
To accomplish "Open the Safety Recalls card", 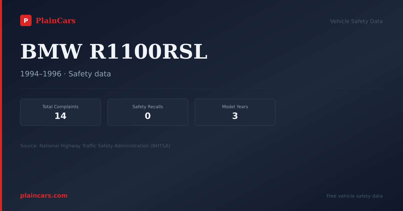I will (x=148, y=112).
